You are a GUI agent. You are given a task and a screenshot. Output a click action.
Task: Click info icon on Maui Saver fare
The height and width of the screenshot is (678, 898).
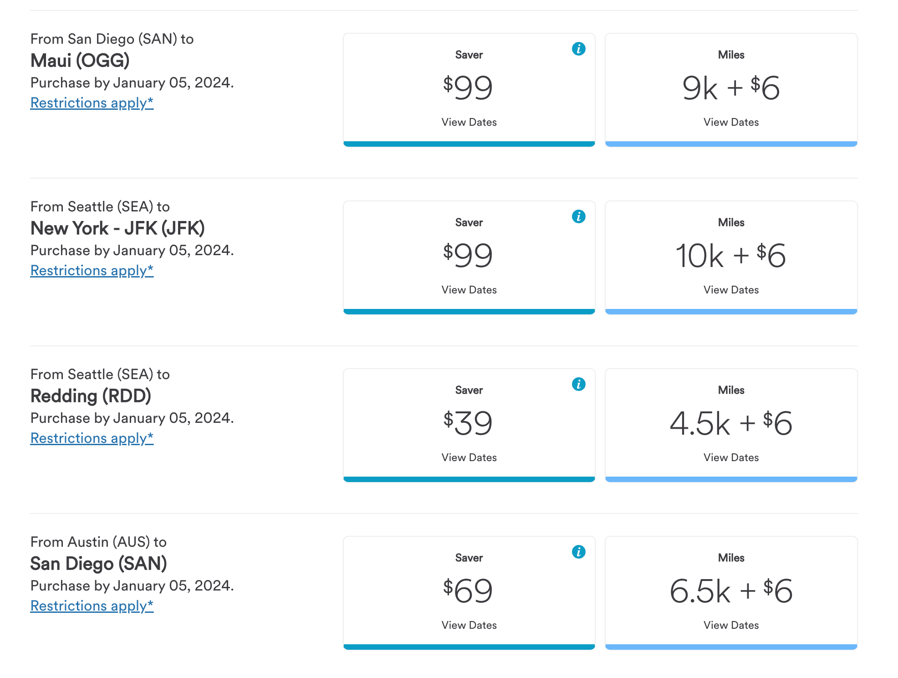point(578,49)
